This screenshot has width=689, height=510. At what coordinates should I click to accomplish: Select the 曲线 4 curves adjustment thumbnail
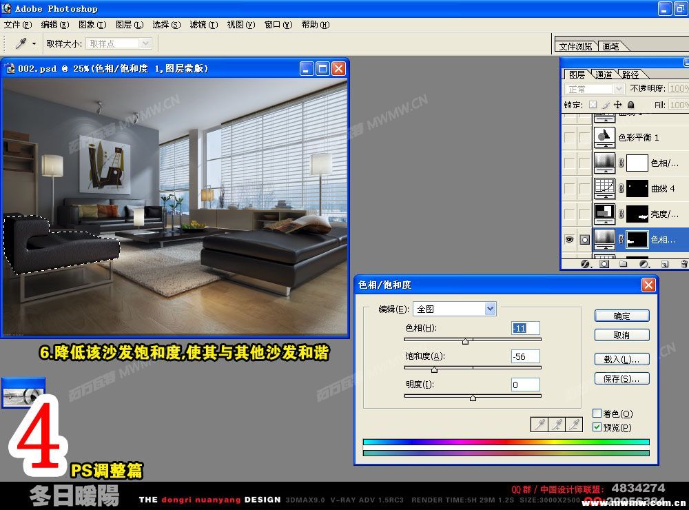click(605, 188)
